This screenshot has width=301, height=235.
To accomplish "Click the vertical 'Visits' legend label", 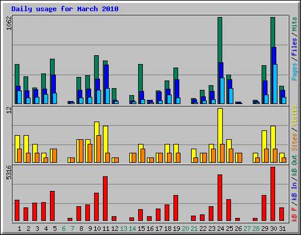I will [x=295, y=116].
